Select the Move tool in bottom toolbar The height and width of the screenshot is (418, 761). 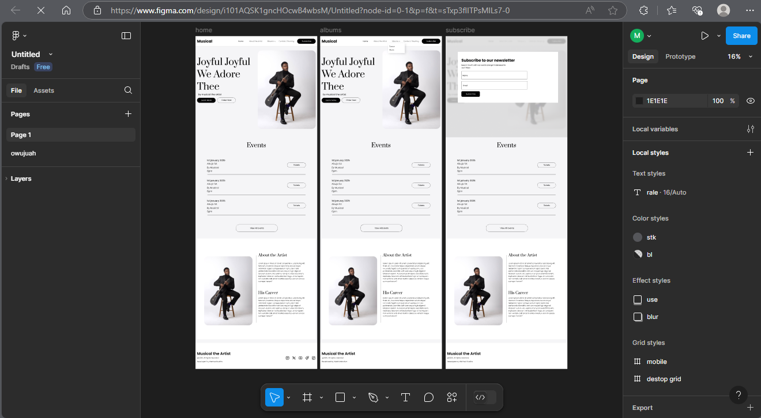[x=274, y=397]
